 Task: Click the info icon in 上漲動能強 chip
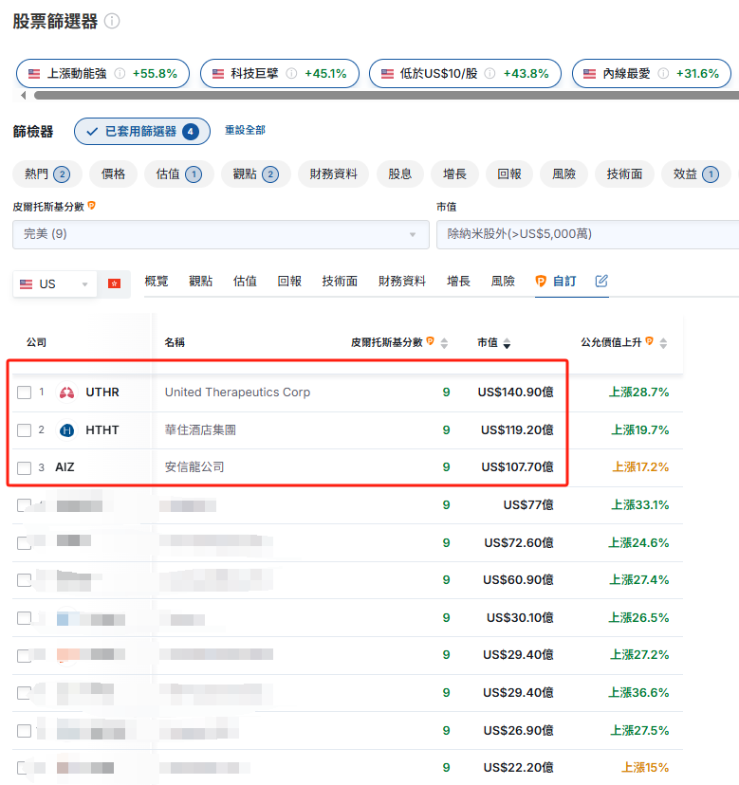pyautogui.click(x=120, y=74)
